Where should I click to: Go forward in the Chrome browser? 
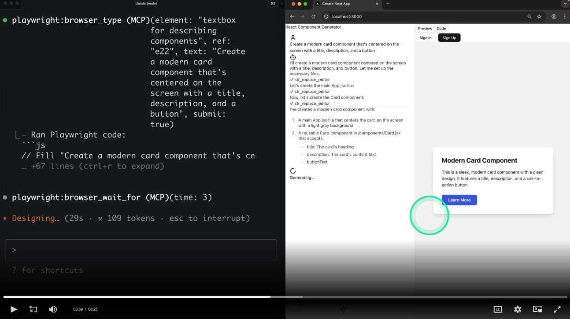click(x=303, y=17)
